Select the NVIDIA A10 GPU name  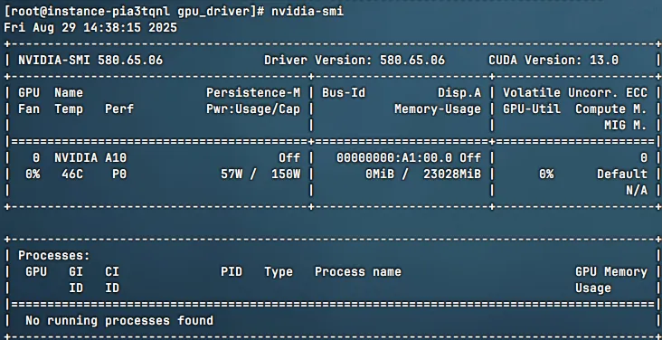coord(90,158)
